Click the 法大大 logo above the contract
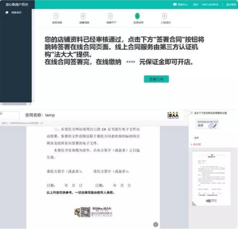This screenshot has width=238, height=229. click(173, 115)
